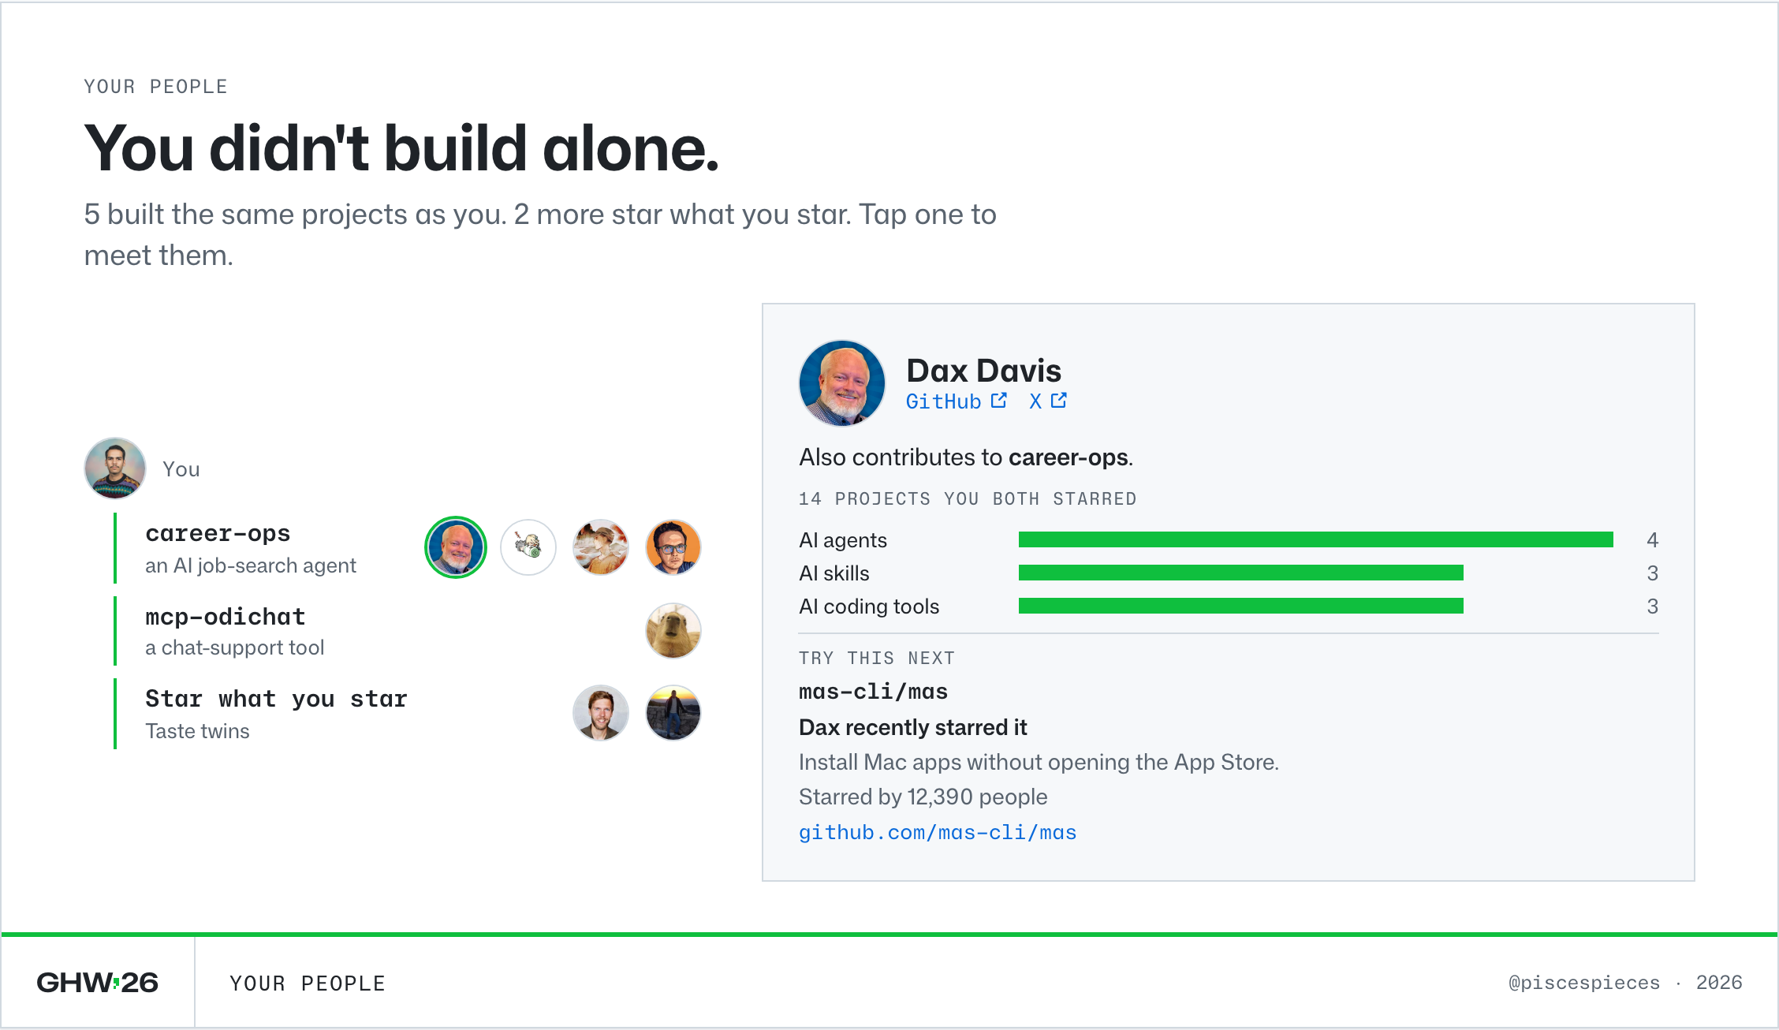Click 'YOUR PEOPLE' footer section label

pos(308,983)
